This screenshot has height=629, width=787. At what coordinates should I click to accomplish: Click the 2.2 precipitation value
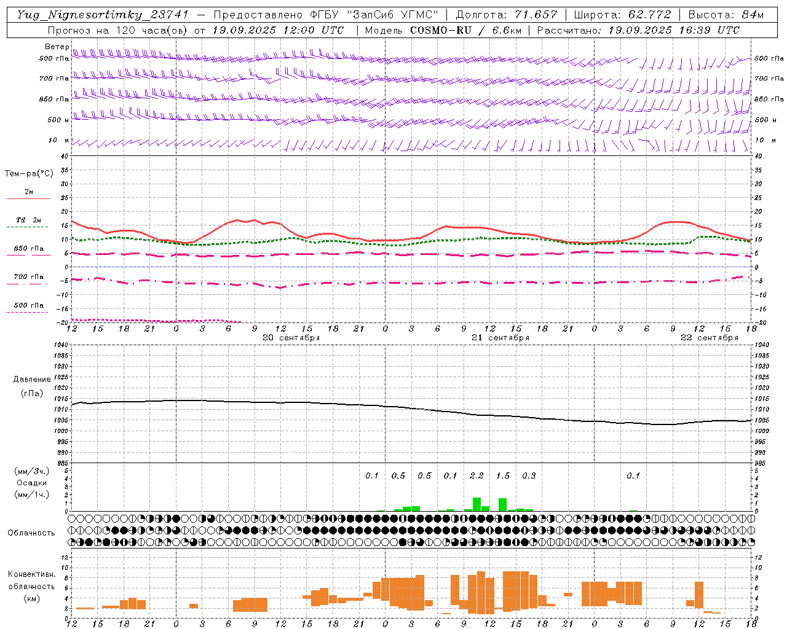(x=477, y=475)
